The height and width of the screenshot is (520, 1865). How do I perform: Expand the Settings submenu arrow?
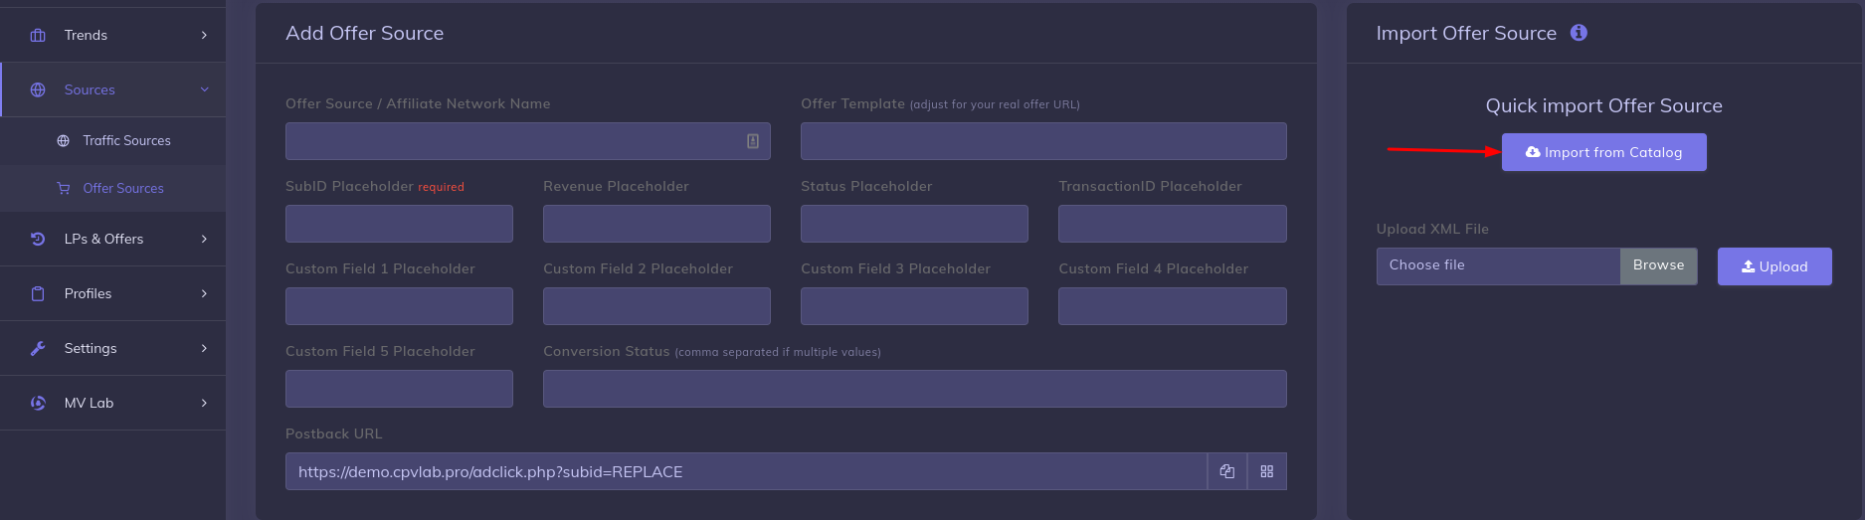204,348
